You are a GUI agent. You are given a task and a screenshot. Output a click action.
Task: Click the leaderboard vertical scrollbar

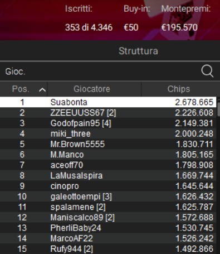pos(218,175)
